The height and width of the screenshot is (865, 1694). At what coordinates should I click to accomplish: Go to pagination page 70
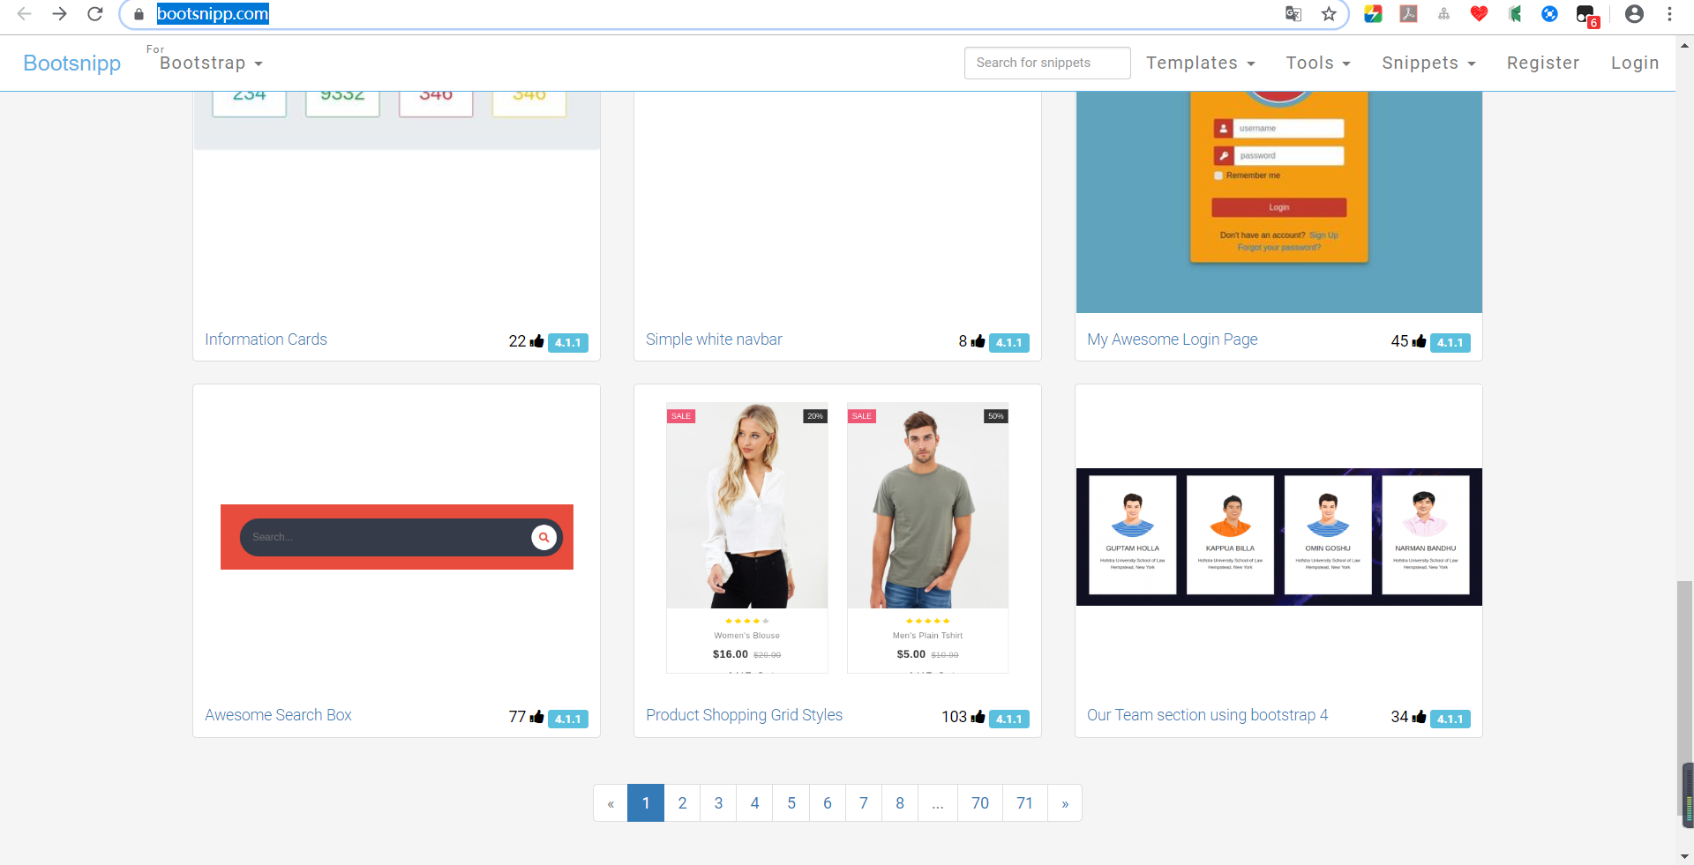tap(979, 803)
